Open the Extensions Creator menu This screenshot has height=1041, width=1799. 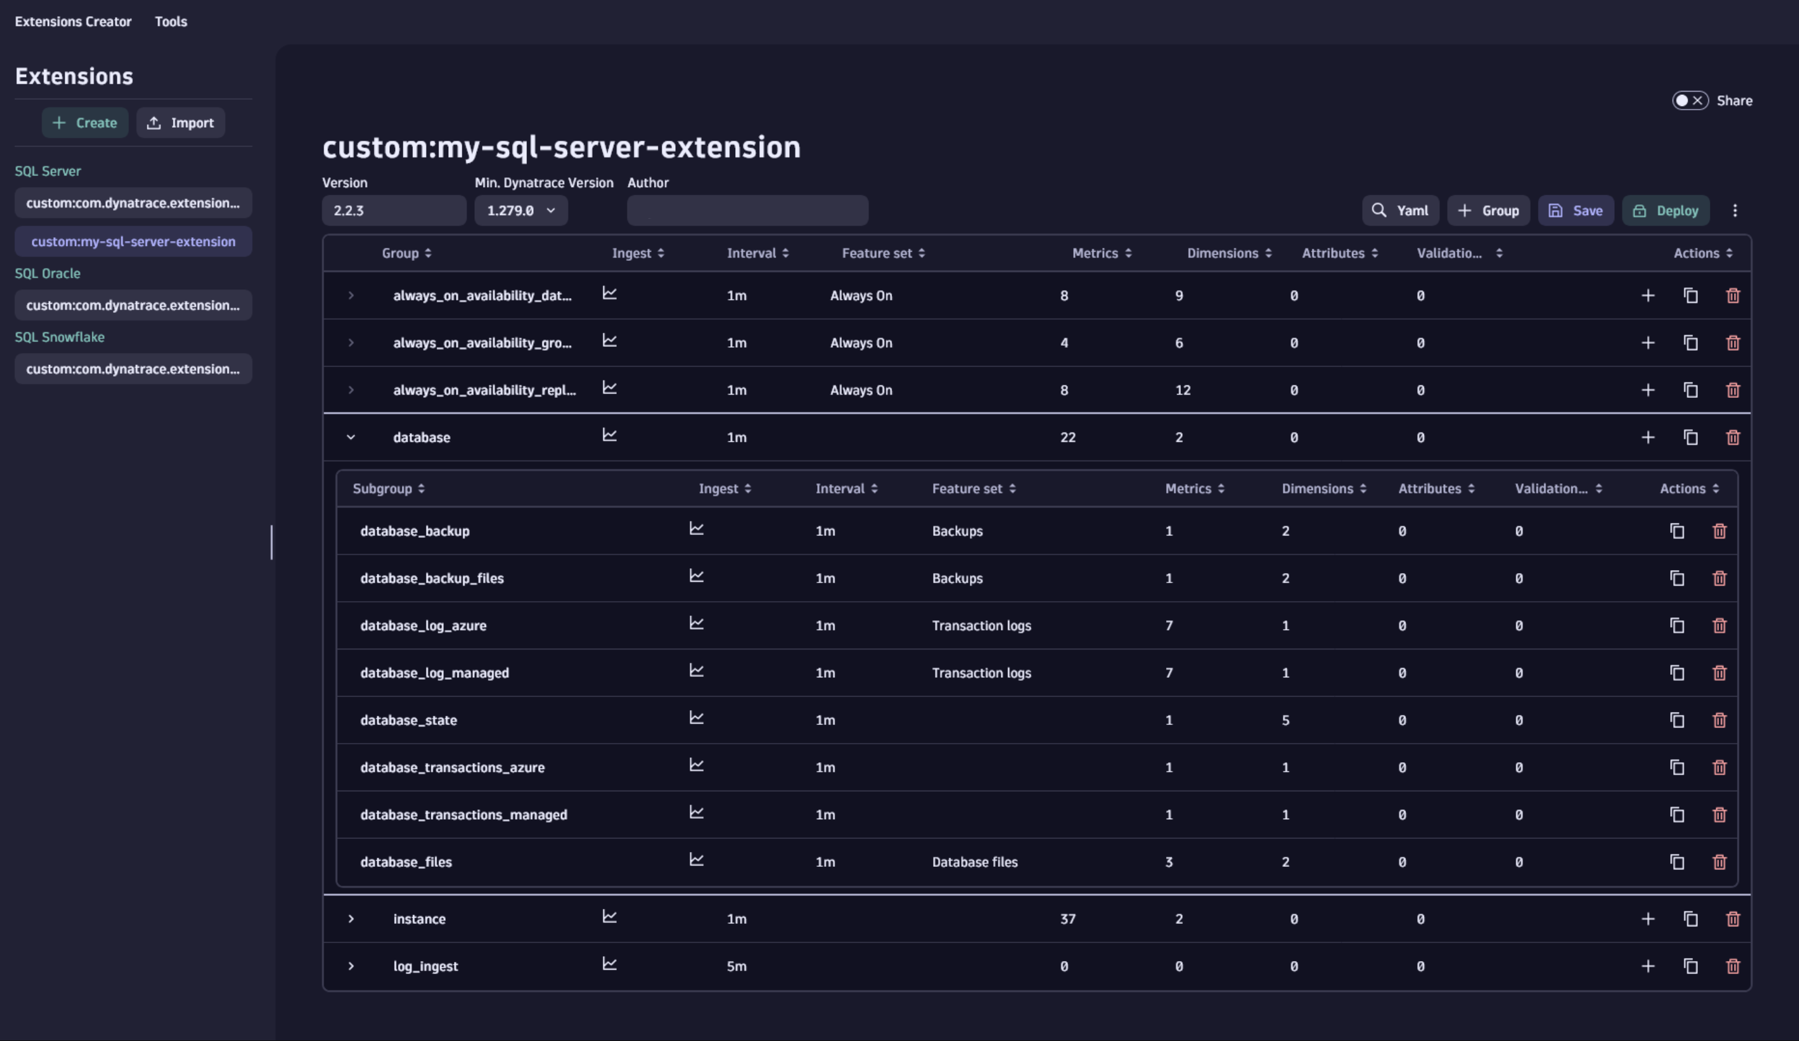tap(73, 22)
